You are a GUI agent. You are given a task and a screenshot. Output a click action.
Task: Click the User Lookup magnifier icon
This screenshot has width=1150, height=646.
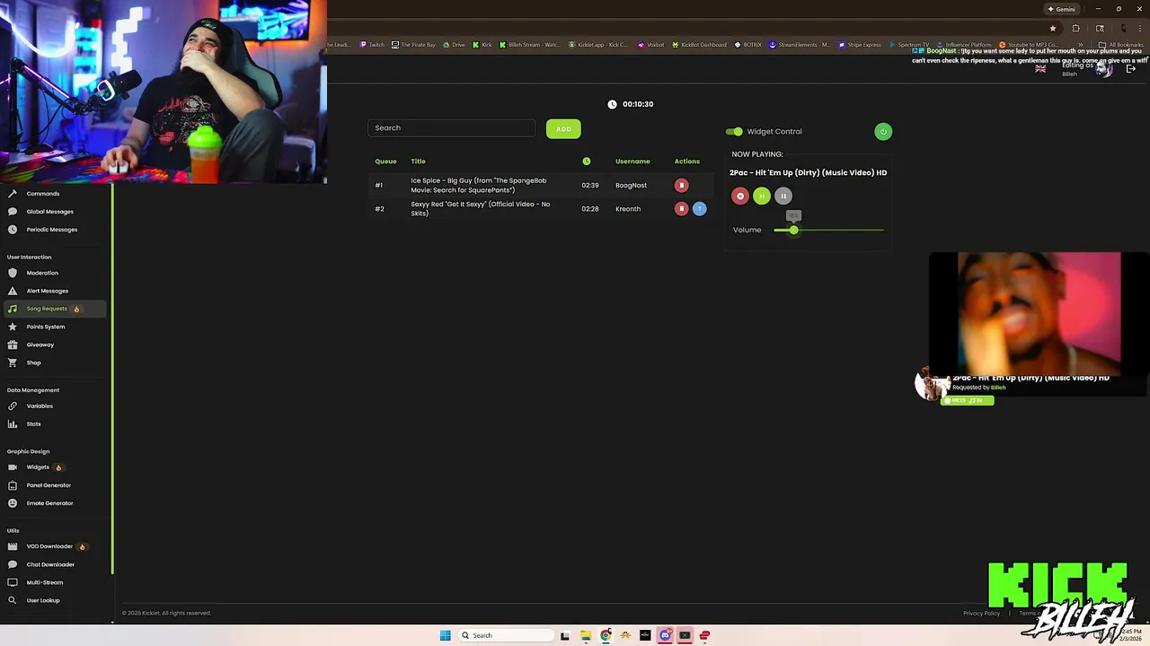[x=13, y=600]
